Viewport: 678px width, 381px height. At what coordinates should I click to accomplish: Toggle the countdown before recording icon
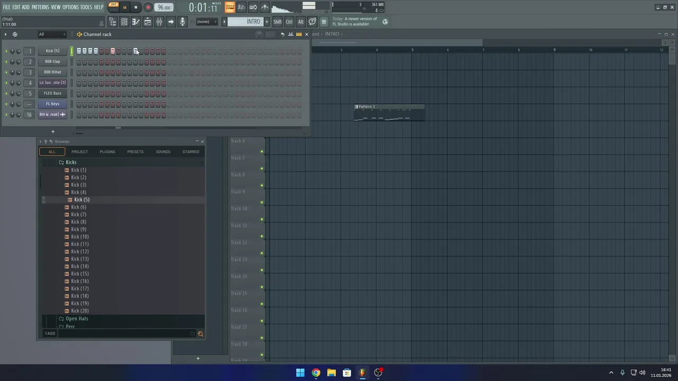click(x=241, y=7)
